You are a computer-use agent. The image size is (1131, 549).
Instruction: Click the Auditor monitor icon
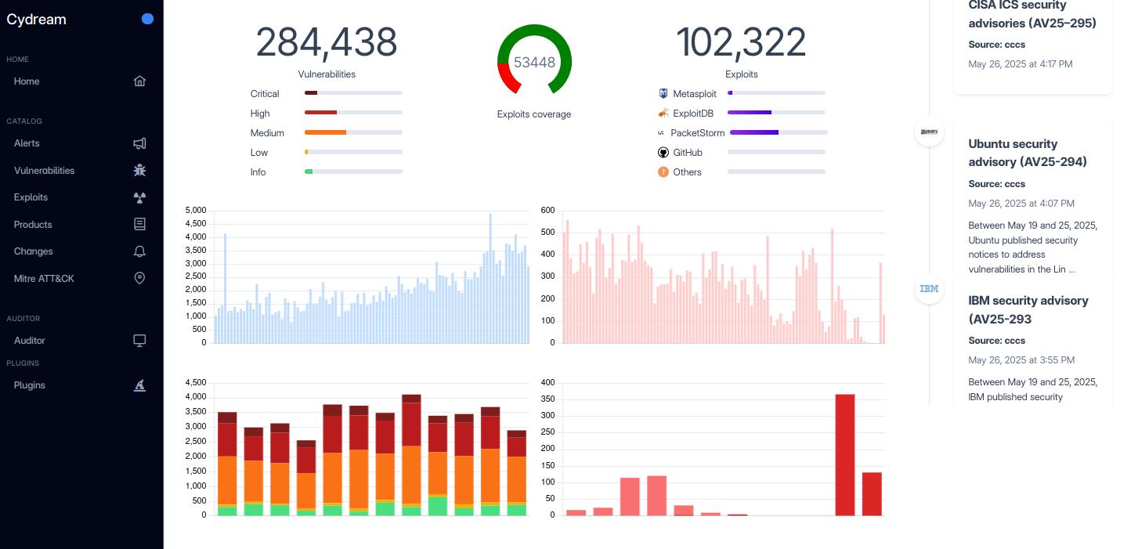coord(139,341)
